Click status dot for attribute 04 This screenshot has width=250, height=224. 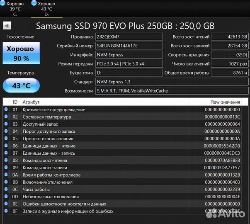(6, 131)
